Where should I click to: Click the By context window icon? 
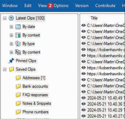click(18, 35)
